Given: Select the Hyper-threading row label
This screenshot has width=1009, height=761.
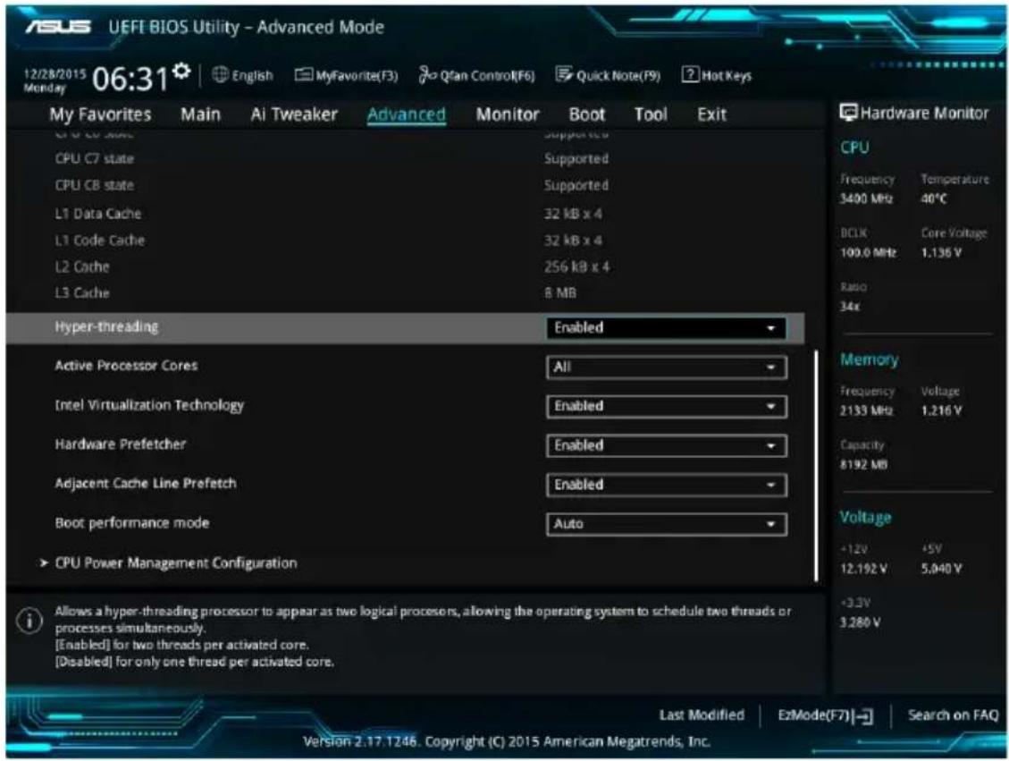Looking at the screenshot, I should pyautogui.click(x=106, y=327).
